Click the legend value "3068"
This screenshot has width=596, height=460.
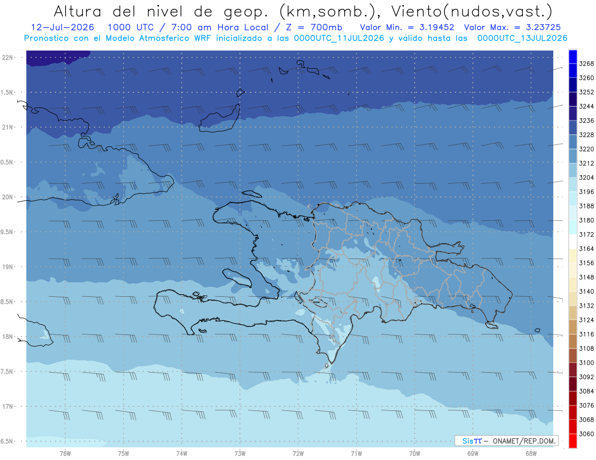[x=587, y=420]
